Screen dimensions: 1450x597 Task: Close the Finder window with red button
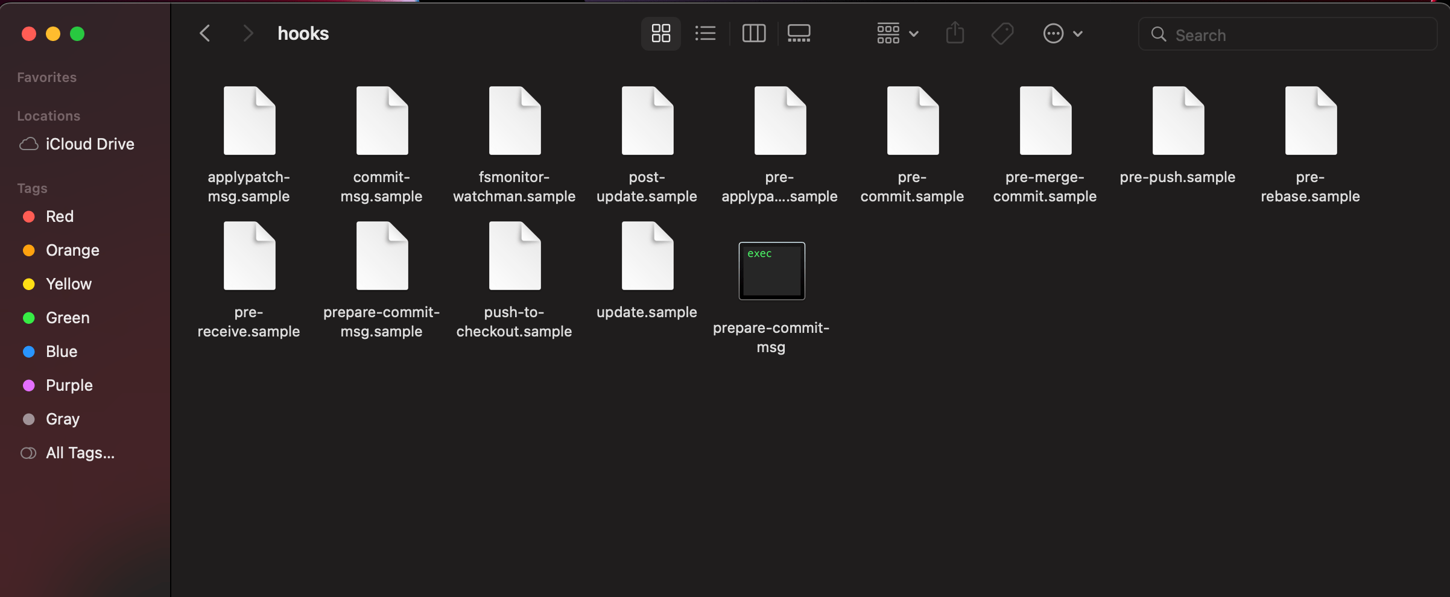click(x=29, y=34)
